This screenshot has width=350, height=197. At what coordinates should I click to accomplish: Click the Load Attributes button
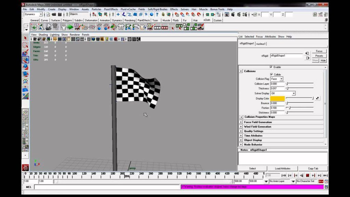pos(283,169)
